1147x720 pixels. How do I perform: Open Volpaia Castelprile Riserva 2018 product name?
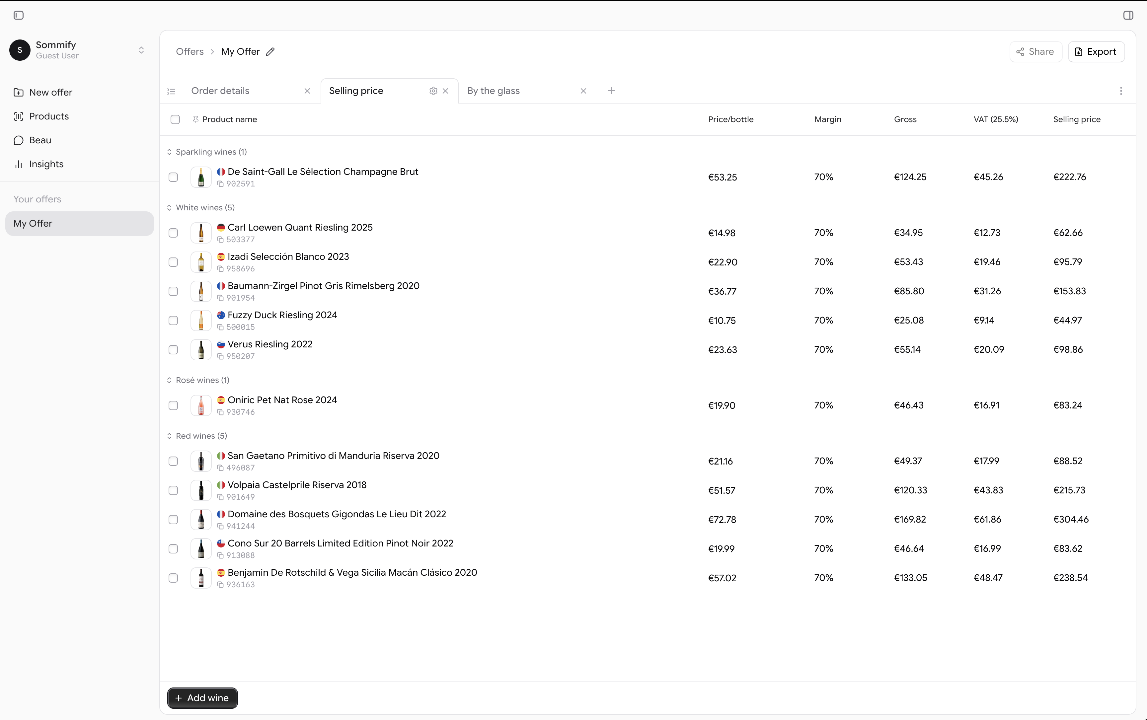coord(297,485)
